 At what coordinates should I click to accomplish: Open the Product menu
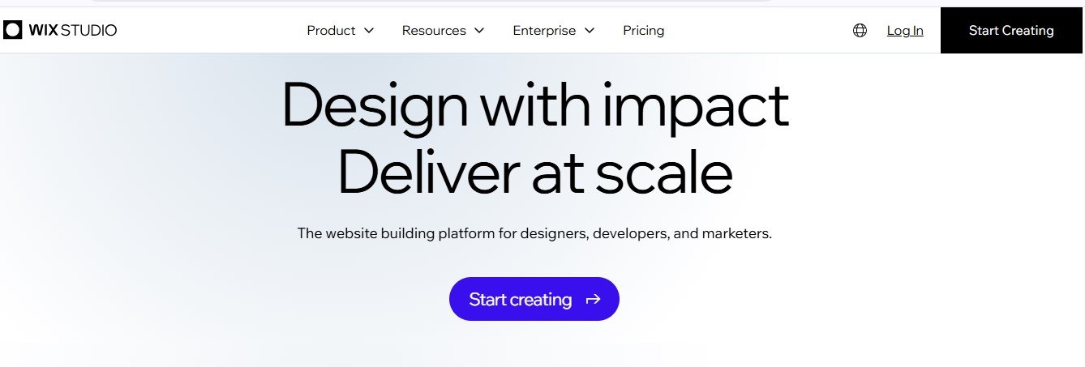[x=332, y=31]
